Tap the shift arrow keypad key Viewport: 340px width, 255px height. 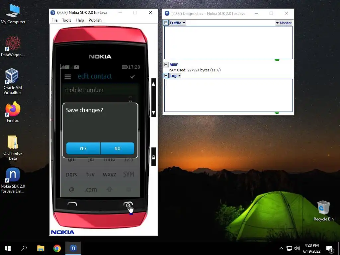coord(110,190)
